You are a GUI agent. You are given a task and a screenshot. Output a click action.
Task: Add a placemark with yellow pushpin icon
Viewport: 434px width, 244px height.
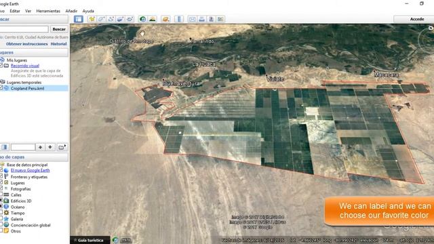(x=92, y=19)
